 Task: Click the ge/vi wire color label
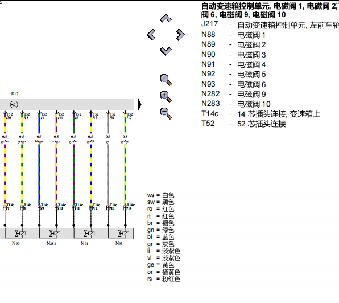click(5, 141)
